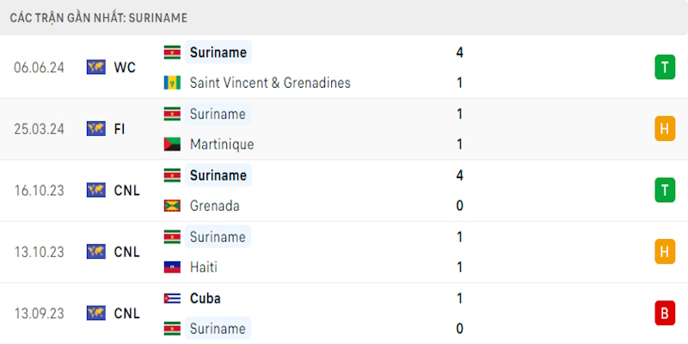Click the orange H result badge for 25.03.24
This screenshot has width=688, height=344.
[x=664, y=129]
